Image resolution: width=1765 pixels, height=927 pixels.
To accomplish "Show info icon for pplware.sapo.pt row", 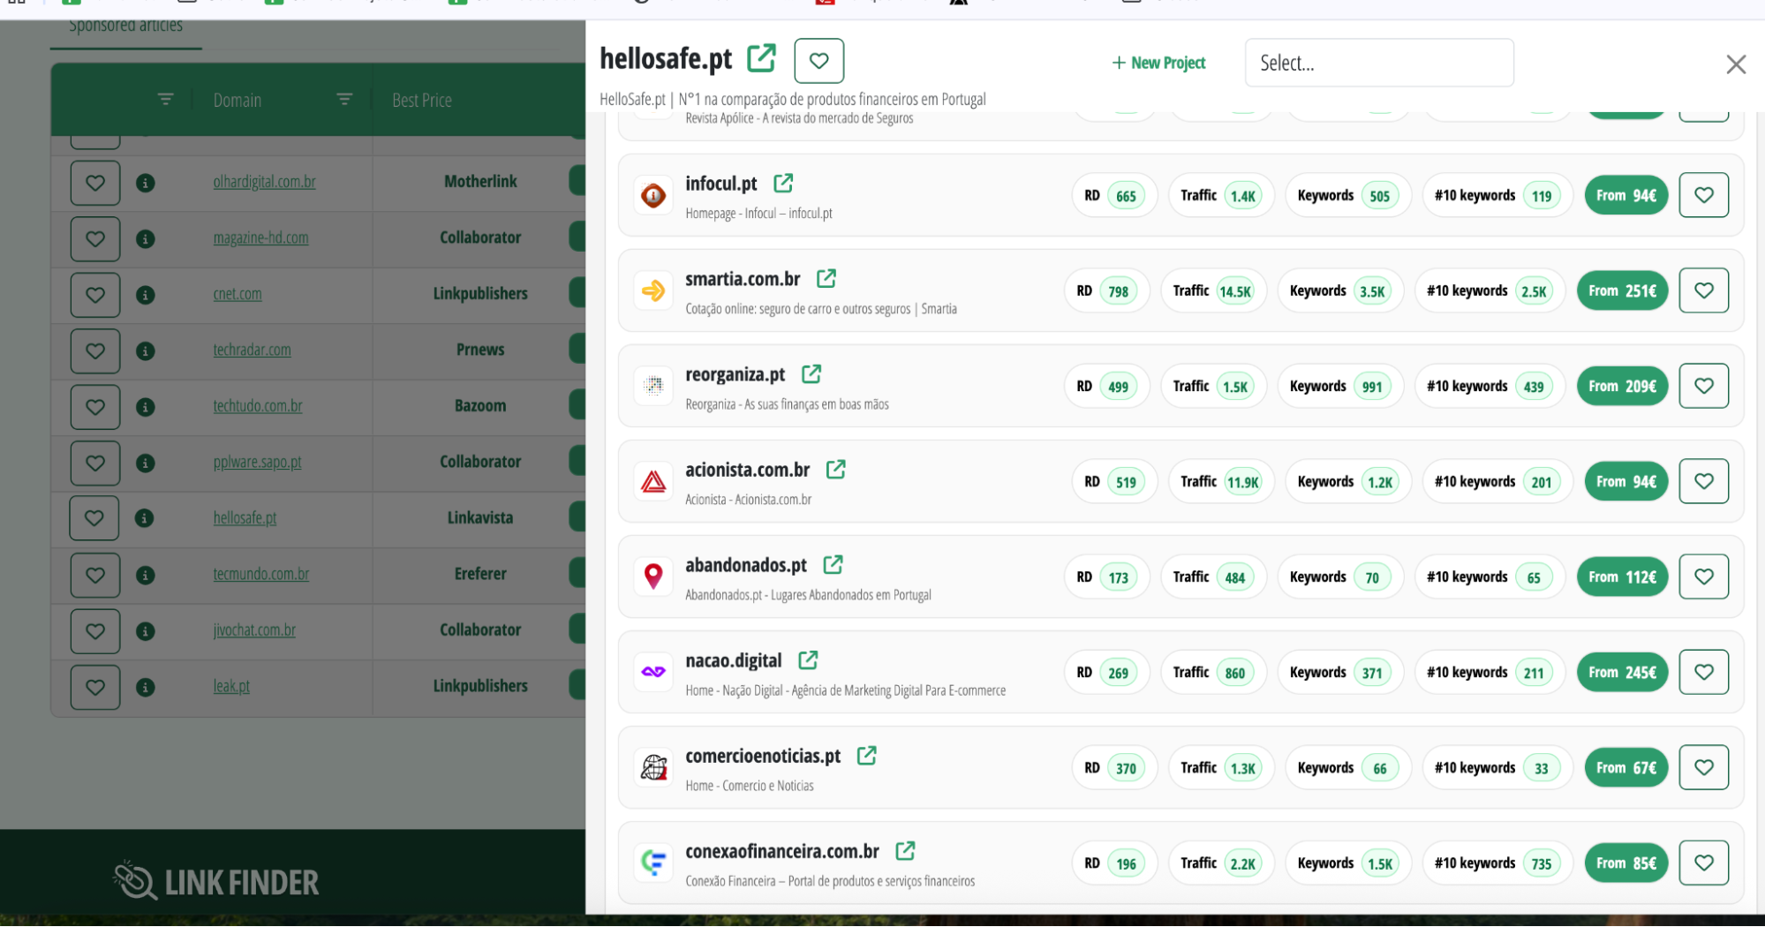I will coord(146,463).
